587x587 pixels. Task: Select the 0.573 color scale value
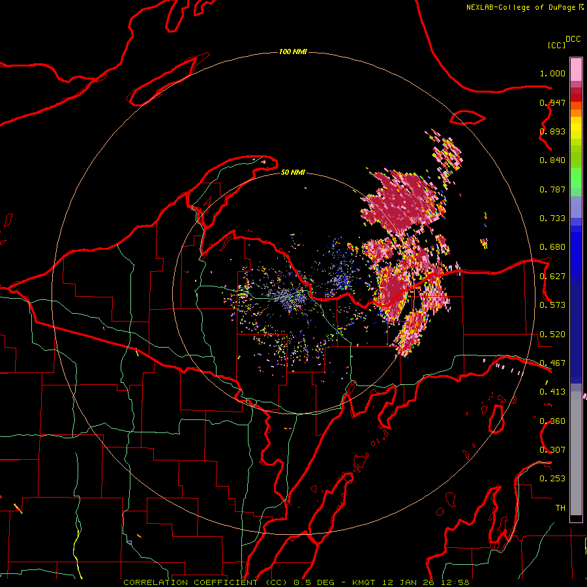coord(552,305)
